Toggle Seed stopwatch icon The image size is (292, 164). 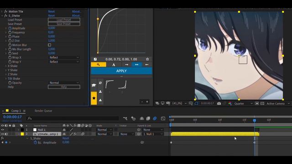click(x=10, y=53)
